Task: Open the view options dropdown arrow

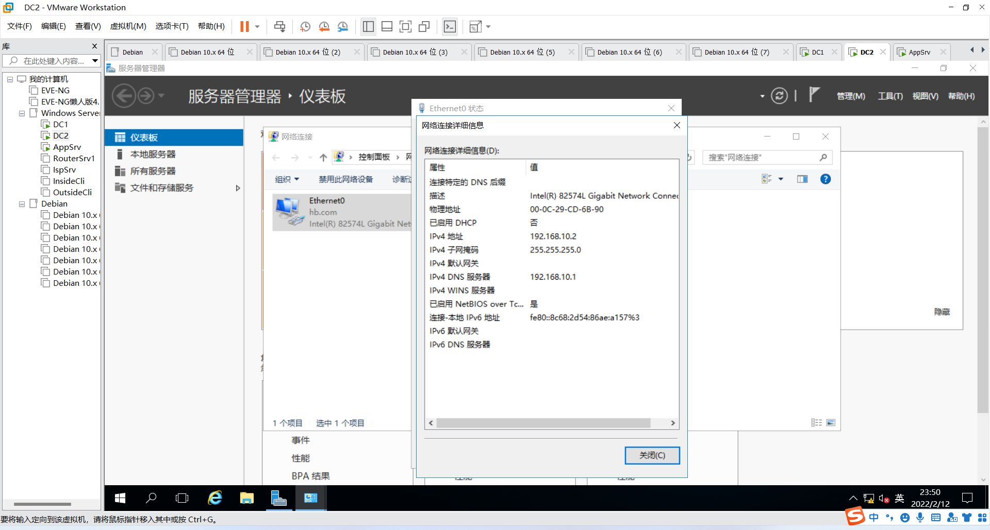Action: click(x=781, y=179)
